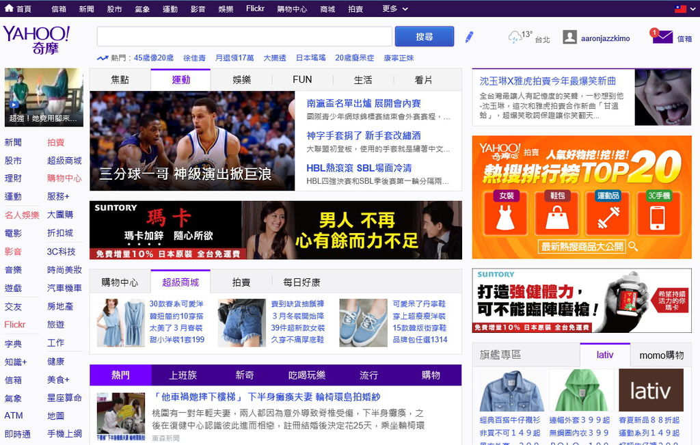This screenshot has height=445, width=700.
Task: Open 名人娛樂 in left sidebar
Action: coord(22,215)
